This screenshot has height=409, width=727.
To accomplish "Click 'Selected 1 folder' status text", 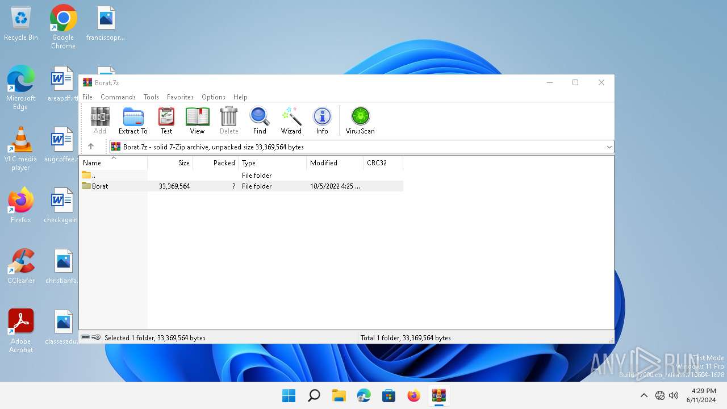I will tap(155, 337).
